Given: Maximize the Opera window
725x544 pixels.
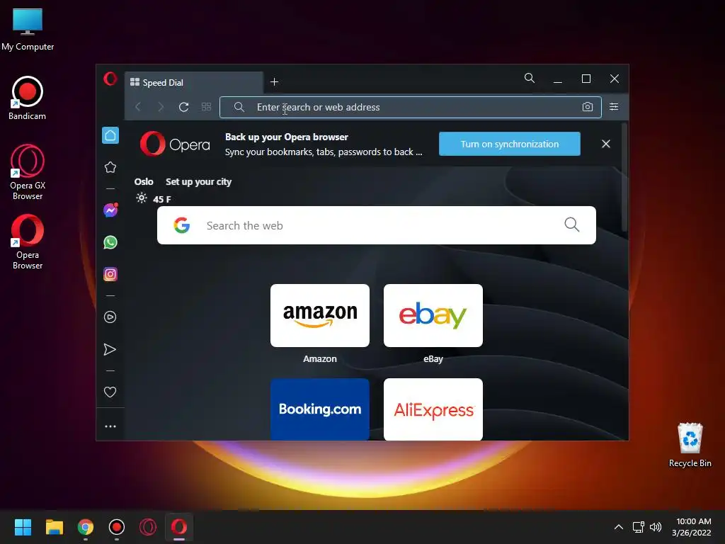Looking at the screenshot, I should (586, 79).
